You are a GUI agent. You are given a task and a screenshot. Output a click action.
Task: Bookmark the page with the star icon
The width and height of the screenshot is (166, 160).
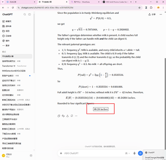pos(139,8)
